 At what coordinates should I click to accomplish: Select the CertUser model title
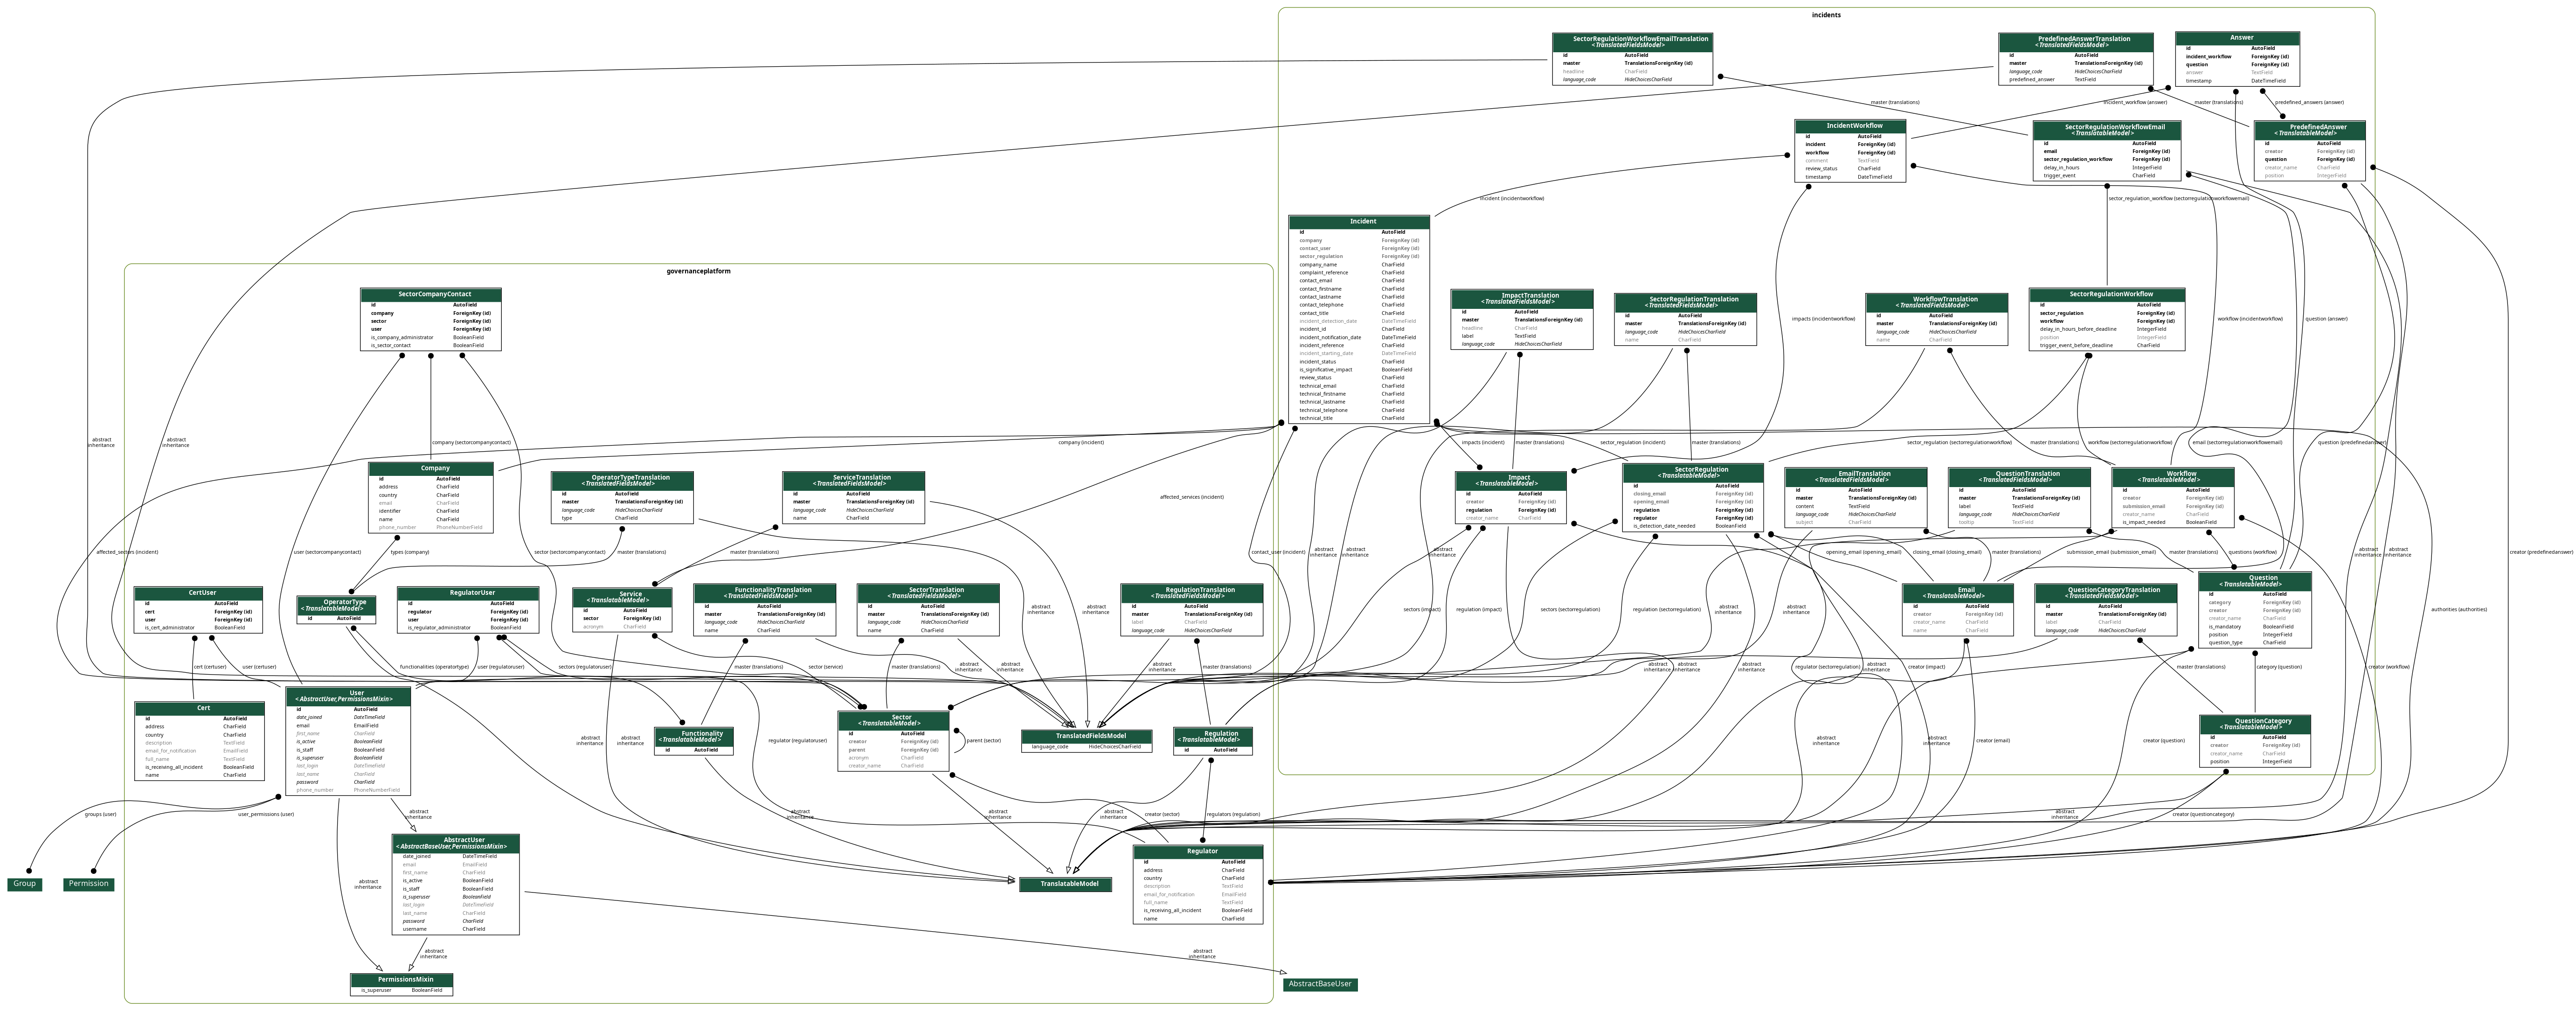[x=199, y=593]
